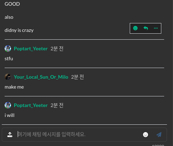Viewport: 173px width, 146px height.
Task: Focus the chat message input field
Action: pyautogui.click(x=79, y=135)
